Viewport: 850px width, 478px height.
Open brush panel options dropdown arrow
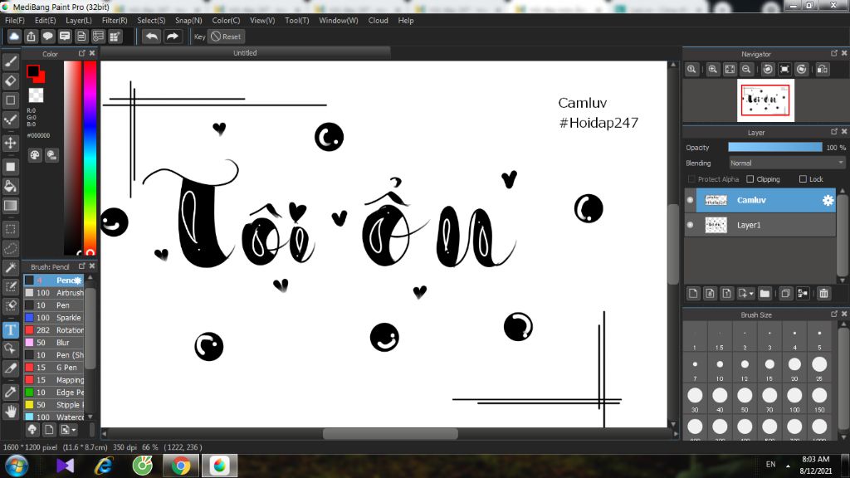(x=74, y=430)
